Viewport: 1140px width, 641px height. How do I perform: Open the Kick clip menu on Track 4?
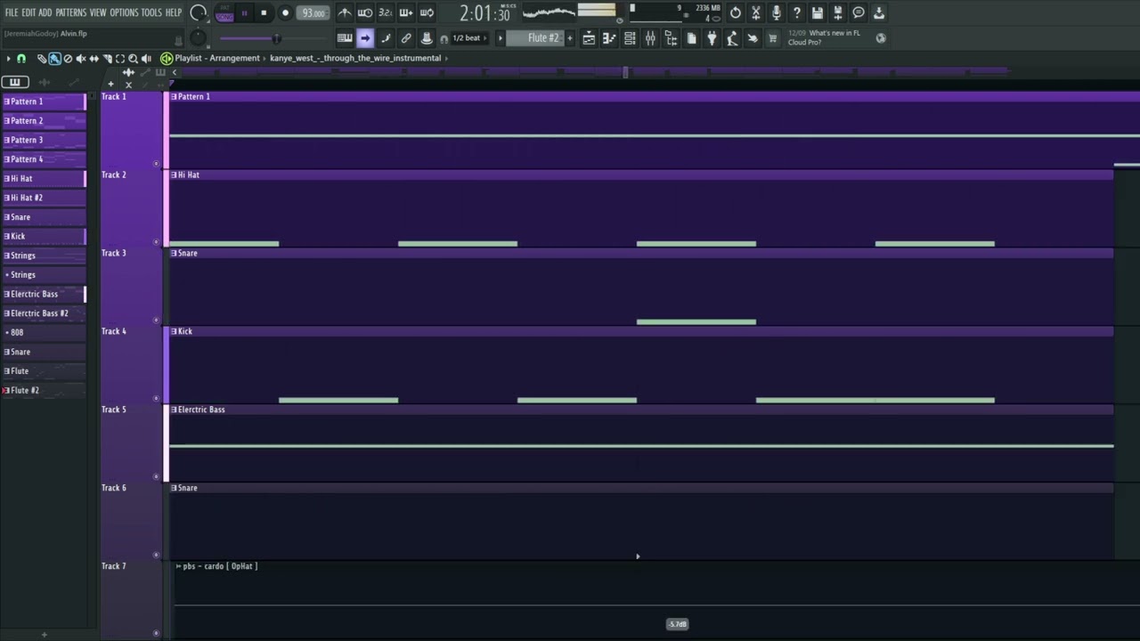(x=174, y=331)
